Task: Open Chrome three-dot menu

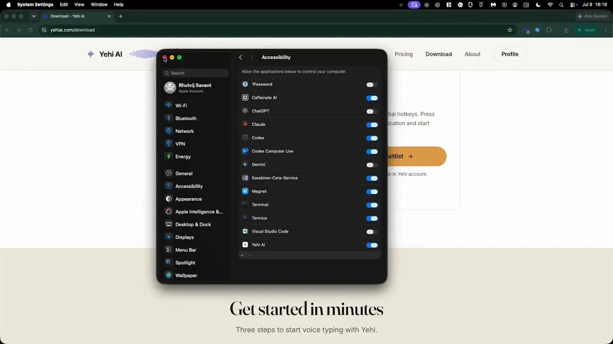Action: click(605, 30)
